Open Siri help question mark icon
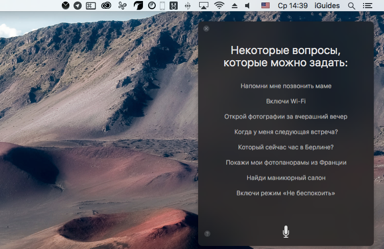 click(207, 234)
